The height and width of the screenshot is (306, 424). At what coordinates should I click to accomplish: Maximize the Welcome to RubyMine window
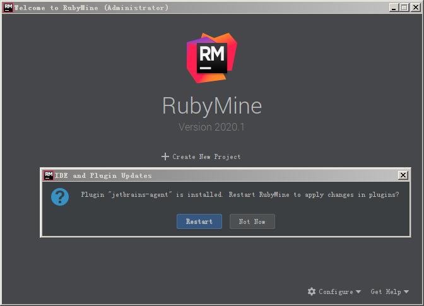pyautogui.click(x=404, y=8)
